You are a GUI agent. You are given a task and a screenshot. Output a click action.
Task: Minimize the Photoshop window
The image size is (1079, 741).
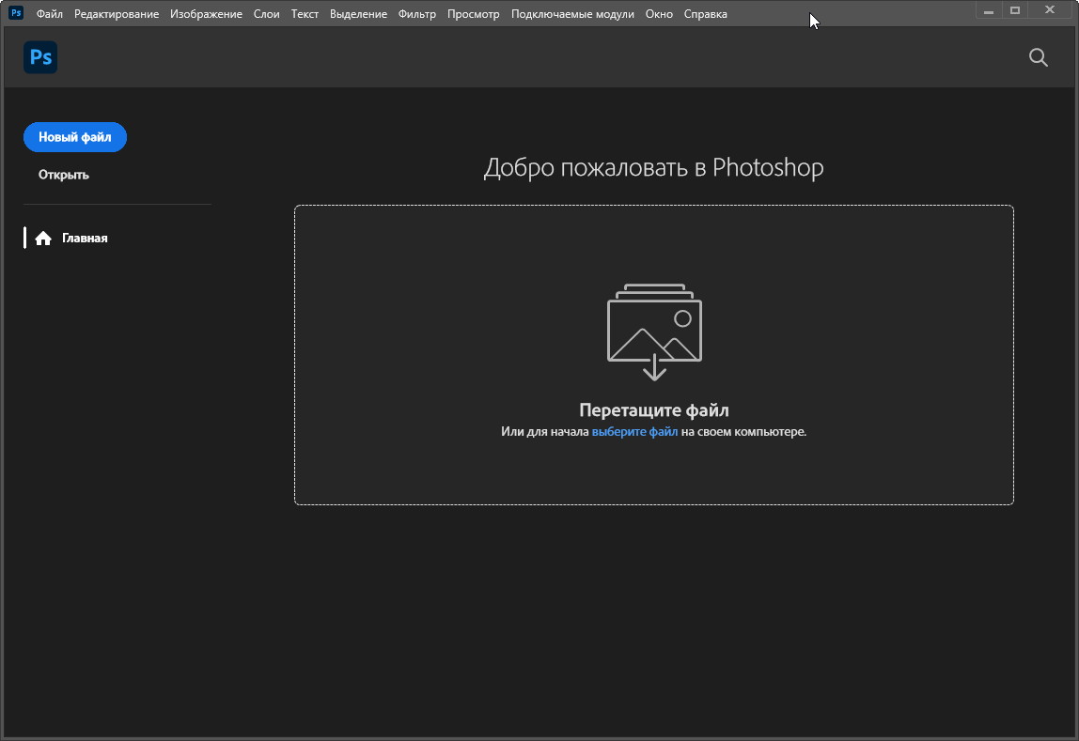(989, 11)
